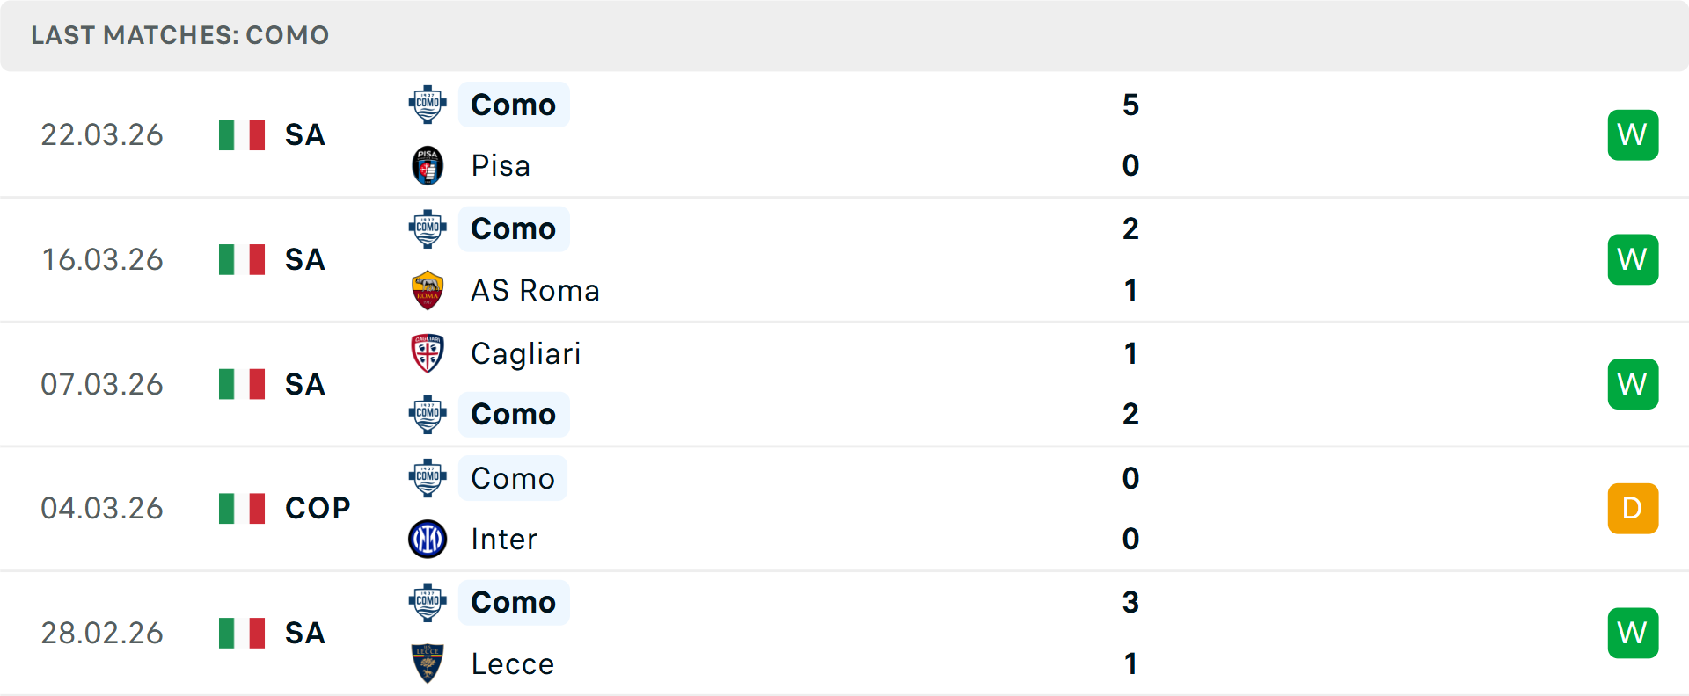
Task: Click the Como club crest next to Pisa match
Action: click(428, 104)
